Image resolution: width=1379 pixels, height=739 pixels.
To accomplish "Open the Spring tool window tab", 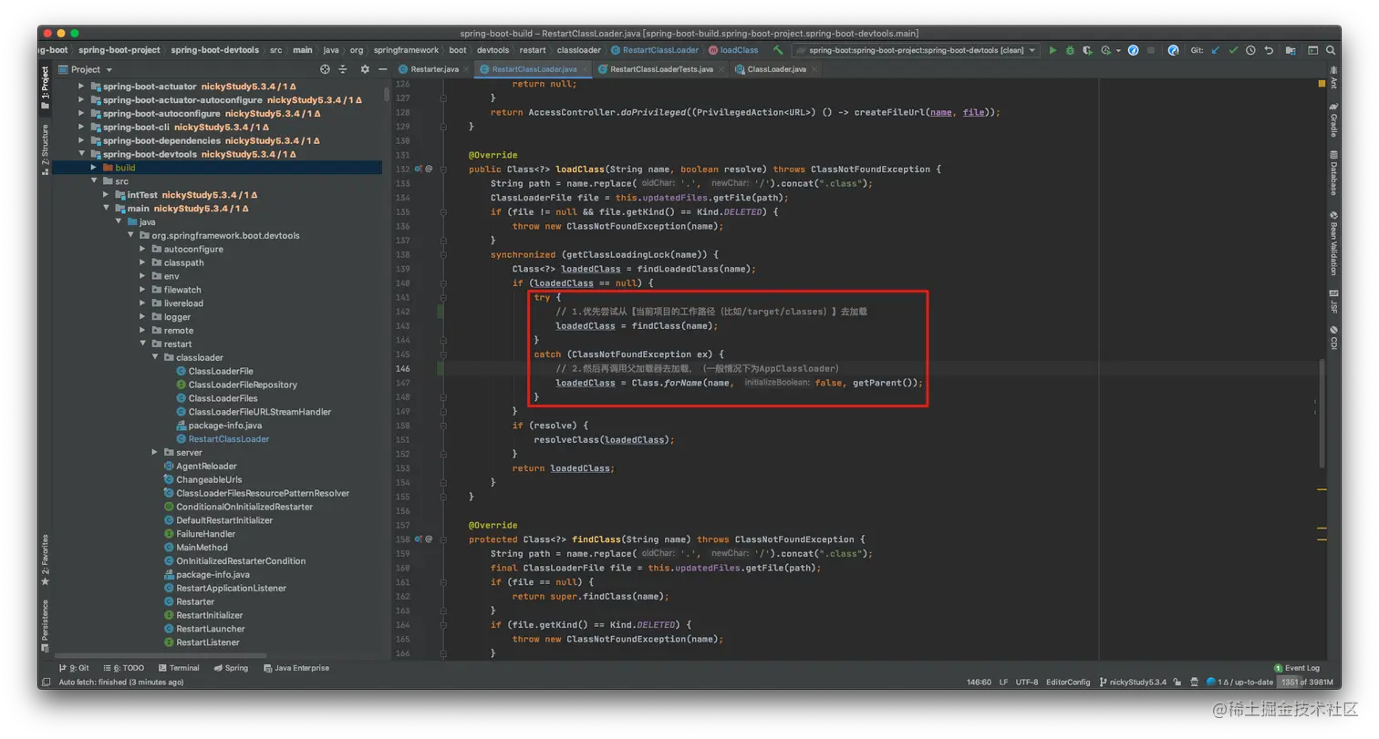I will coord(231,668).
